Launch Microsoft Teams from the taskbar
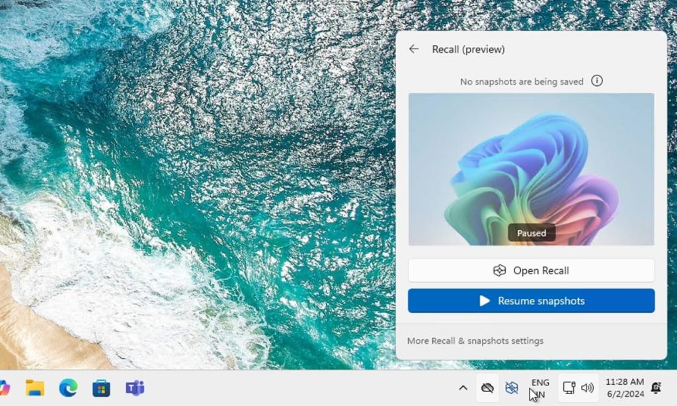Viewport: 677px width, 406px height. [x=134, y=389]
